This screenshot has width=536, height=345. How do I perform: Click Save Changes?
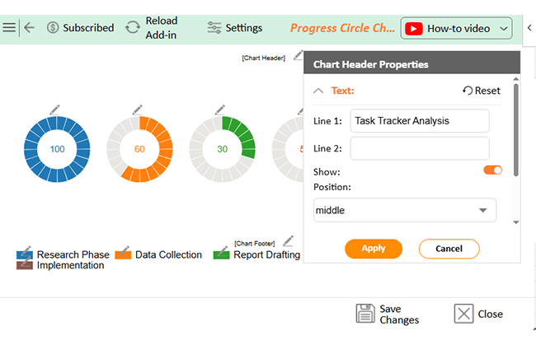388,315
